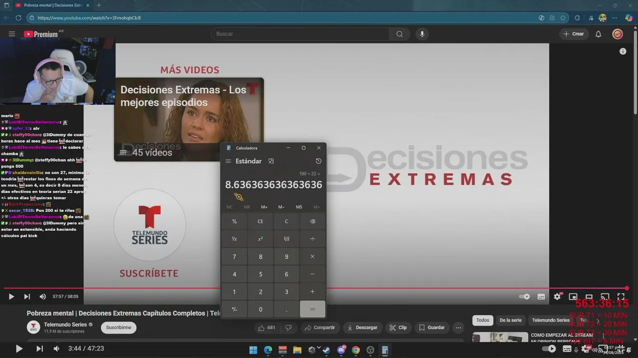Open YouTube player settings gear
The image size is (638, 358).
(x=557, y=296)
